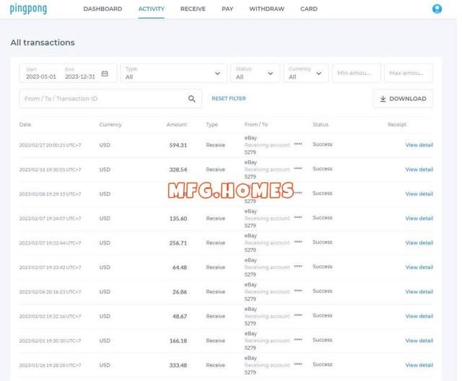Click the Type column header
Viewport: 462px width, 381px height.
click(212, 125)
